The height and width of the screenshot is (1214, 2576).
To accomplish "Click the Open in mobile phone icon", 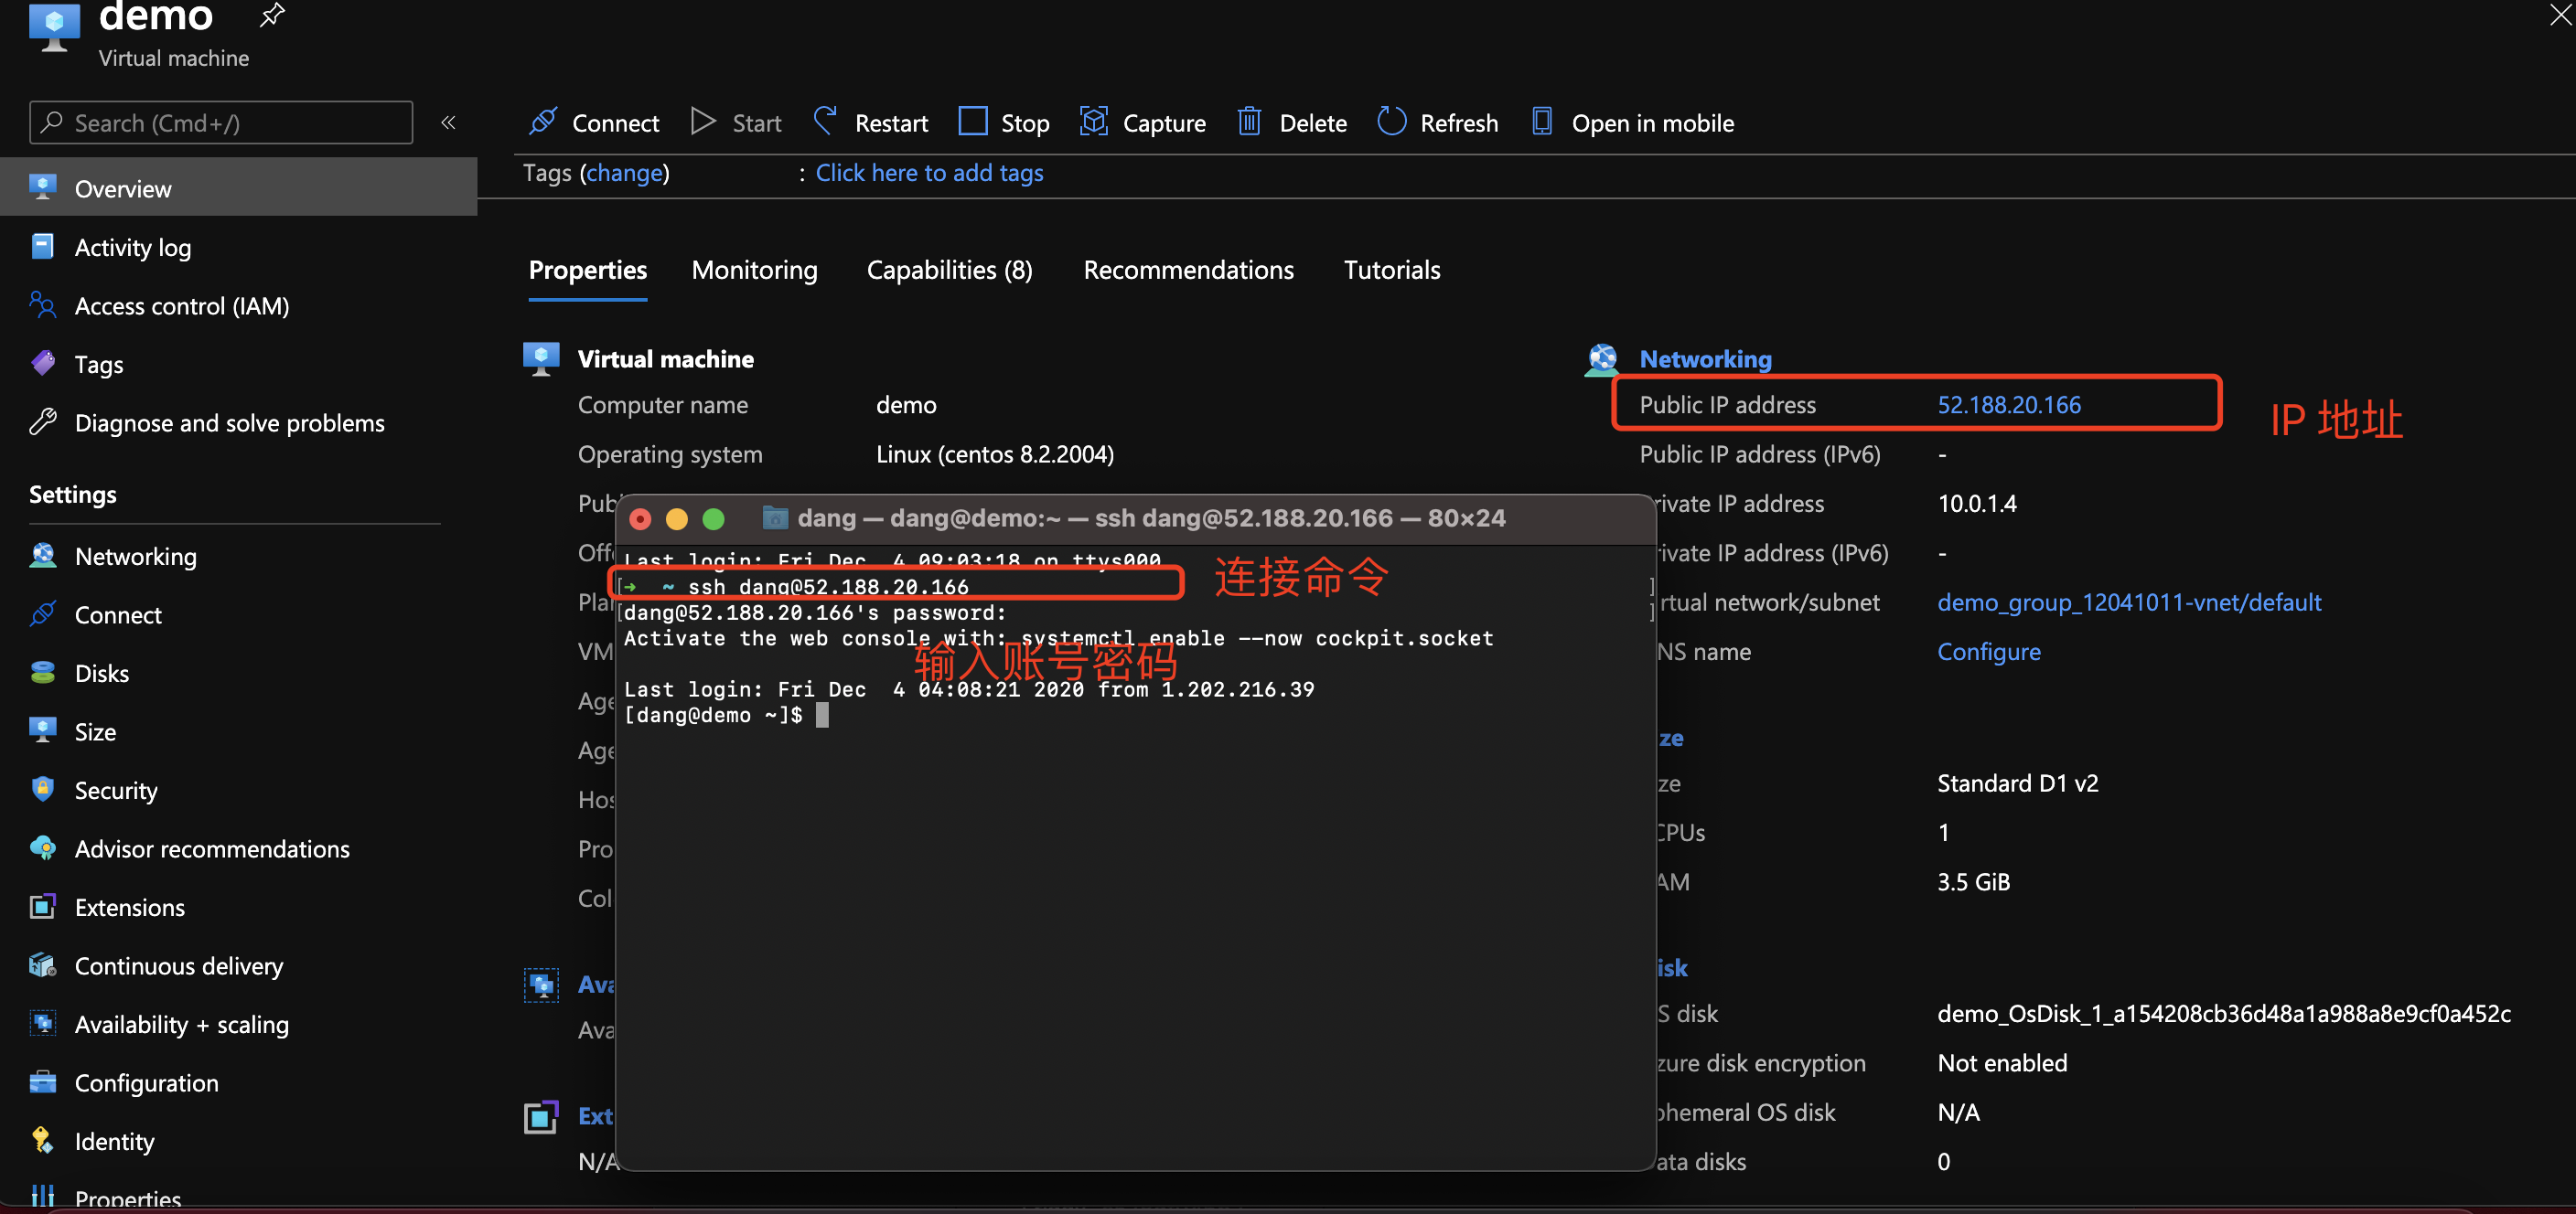I will (x=1542, y=122).
